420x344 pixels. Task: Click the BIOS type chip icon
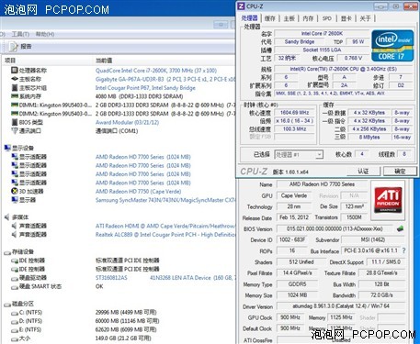tap(15, 122)
